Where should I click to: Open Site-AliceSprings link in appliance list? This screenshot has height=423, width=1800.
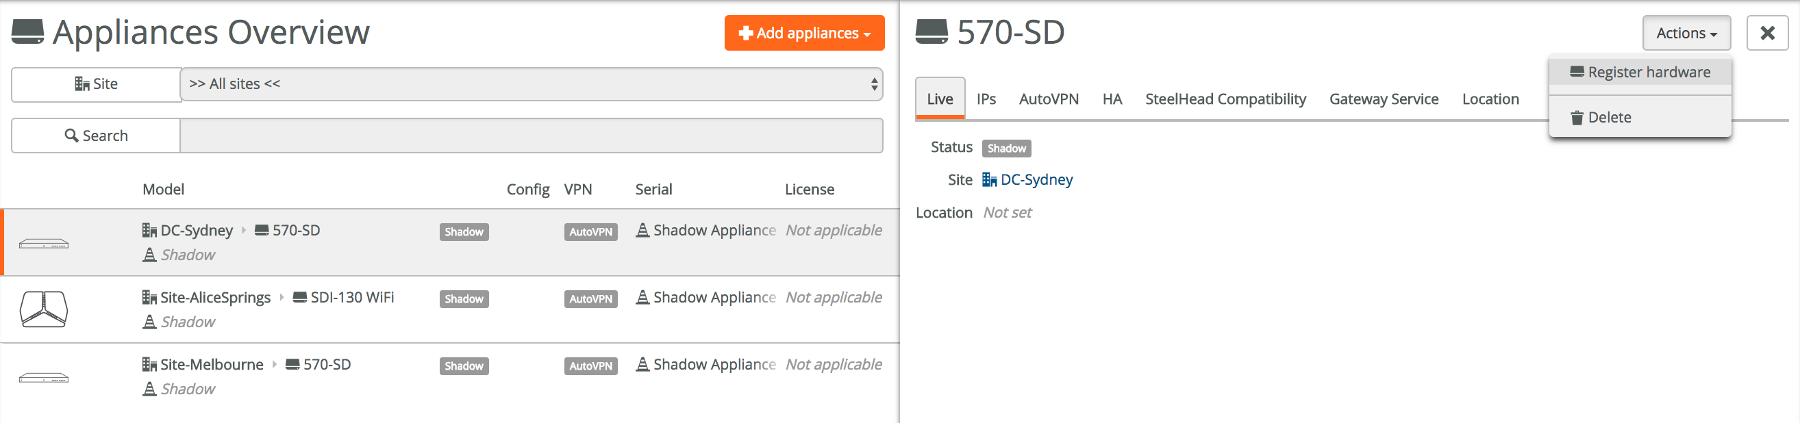(x=214, y=297)
